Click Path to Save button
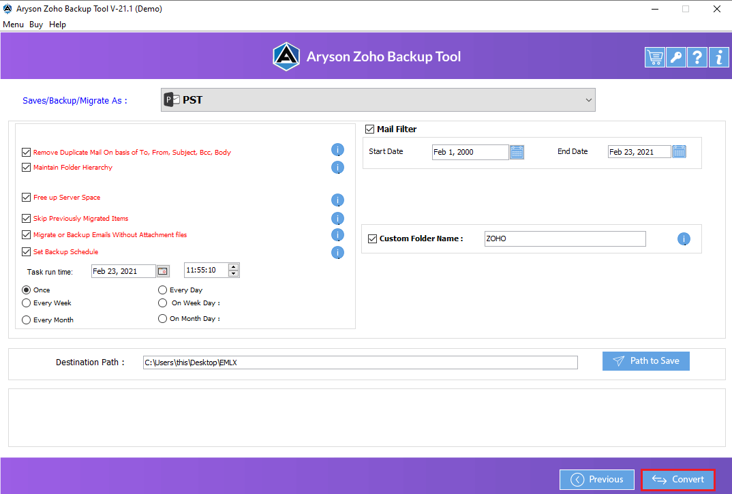The width and height of the screenshot is (732, 494). (x=646, y=361)
